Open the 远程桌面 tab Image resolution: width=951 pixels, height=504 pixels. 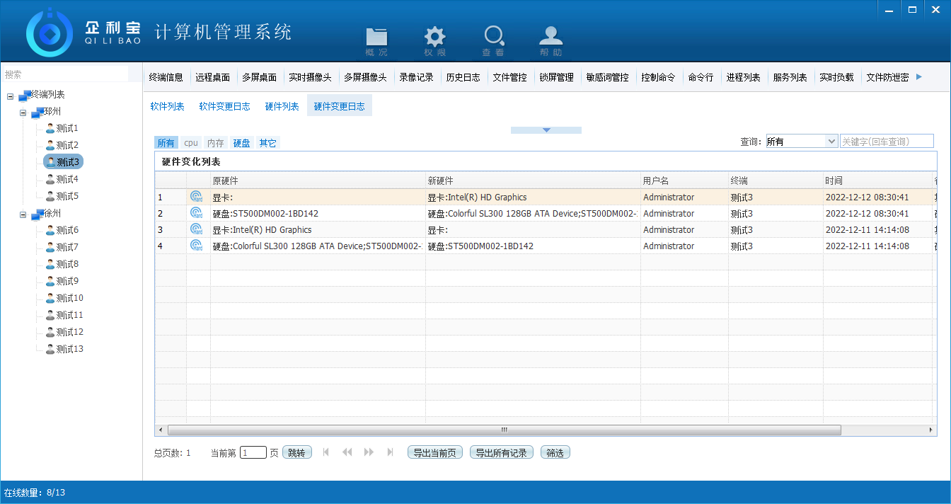click(212, 78)
